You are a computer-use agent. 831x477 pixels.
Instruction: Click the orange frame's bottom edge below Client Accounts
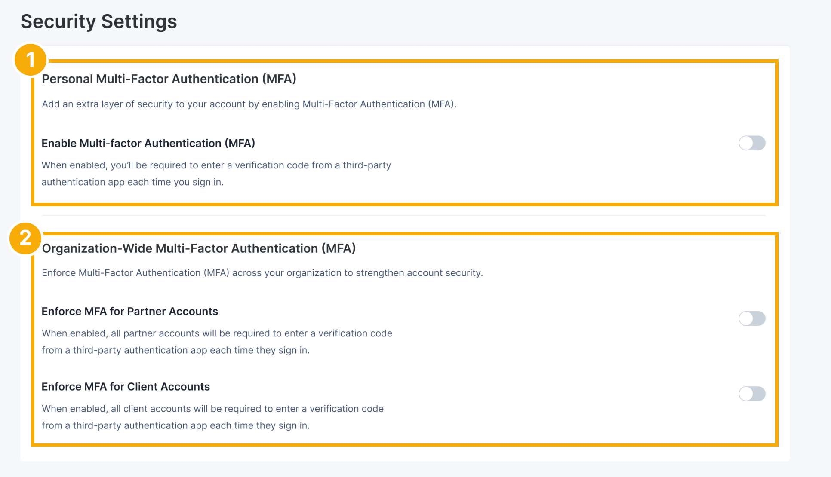[x=404, y=445]
